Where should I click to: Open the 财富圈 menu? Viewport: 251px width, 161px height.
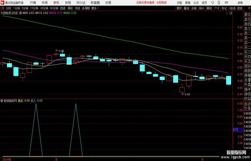click(x=95, y=3)
